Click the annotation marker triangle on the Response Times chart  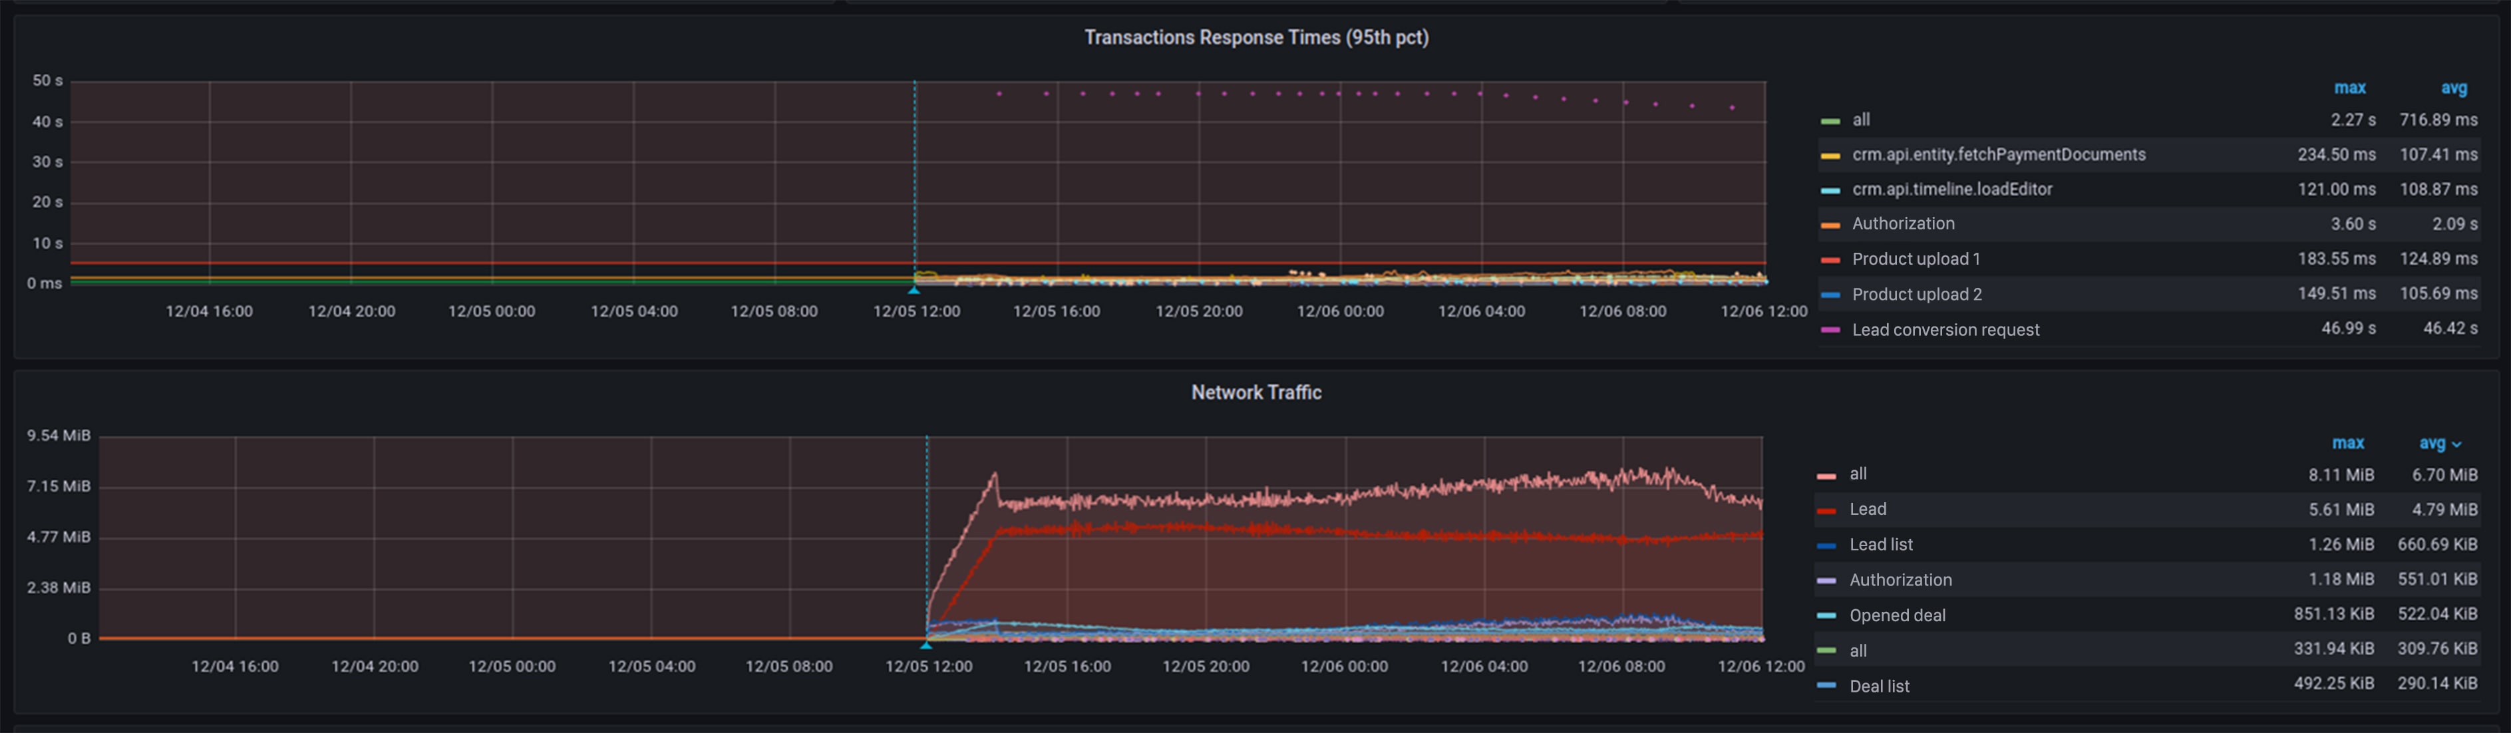pos(914,289)
